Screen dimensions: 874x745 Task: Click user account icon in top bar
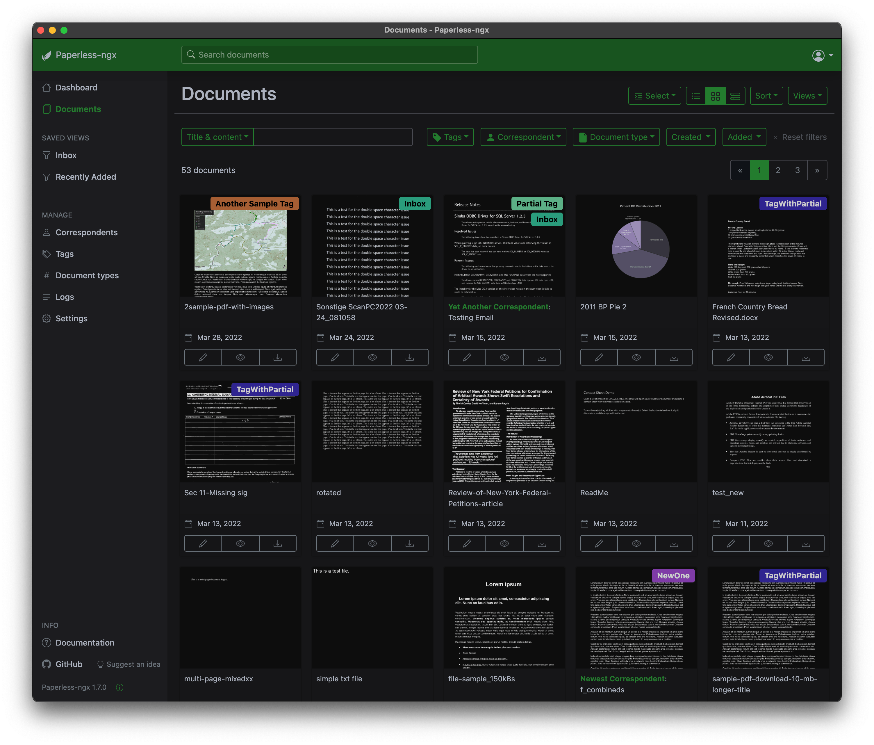(818, 55)
